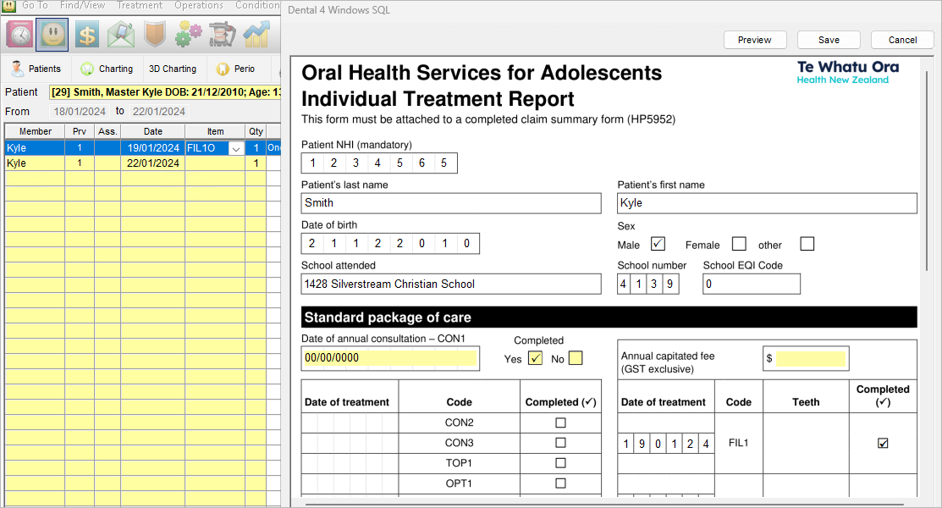Screen dimensions: 942x508
Task: Open the rising bar chart reports icon
Action: 256,35
